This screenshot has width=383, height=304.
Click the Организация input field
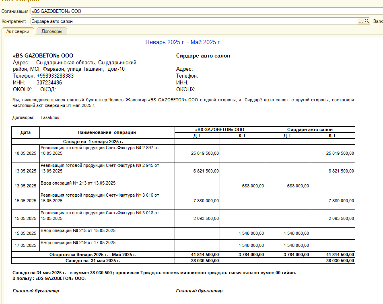click(207, 11)
